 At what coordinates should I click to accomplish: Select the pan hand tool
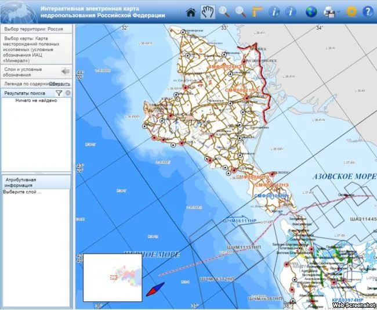207,11
